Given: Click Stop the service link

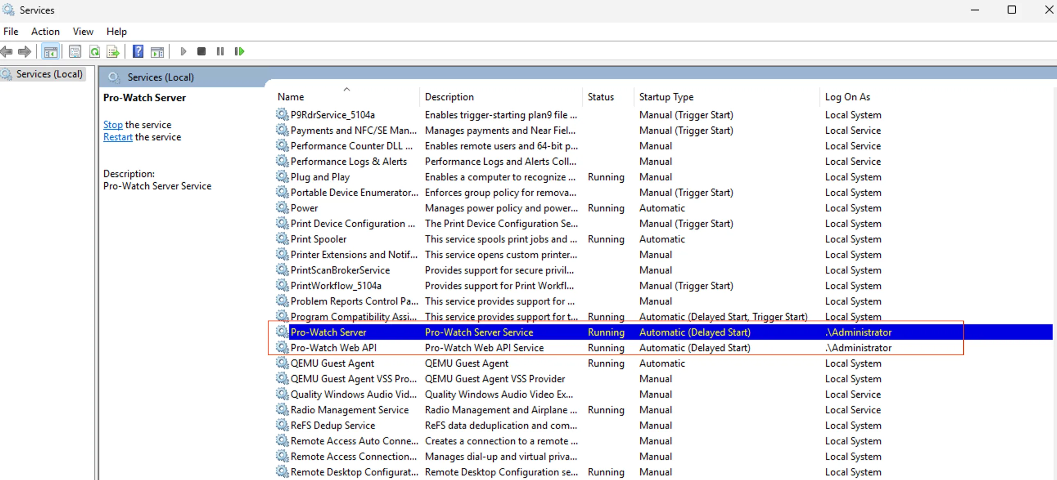Looking at the screenshot, I should [x=113, y=125].
